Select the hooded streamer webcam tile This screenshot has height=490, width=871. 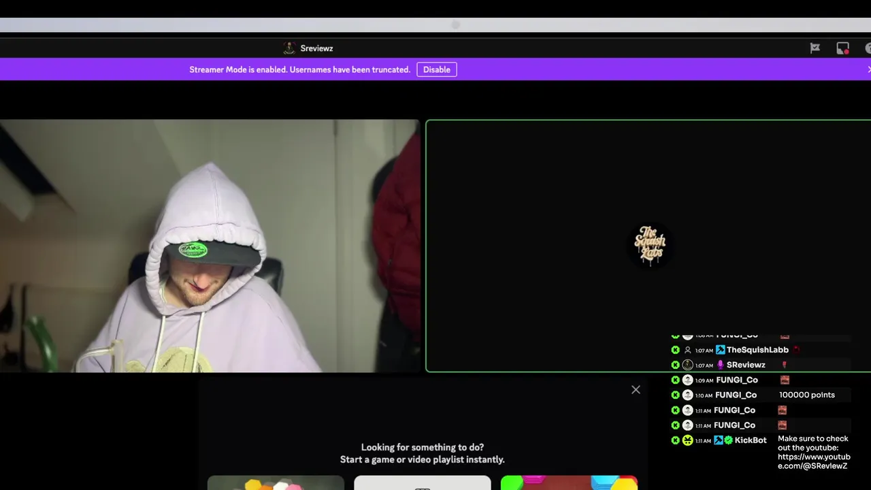tap(210, 246)
